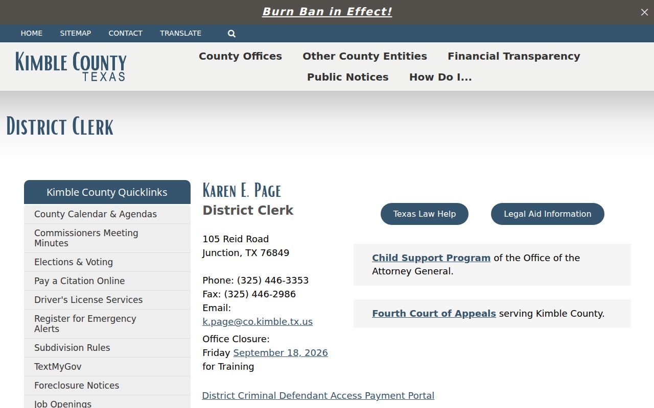
Task: Open the TextMyGov quicklink
Action: tap(107, 367)
